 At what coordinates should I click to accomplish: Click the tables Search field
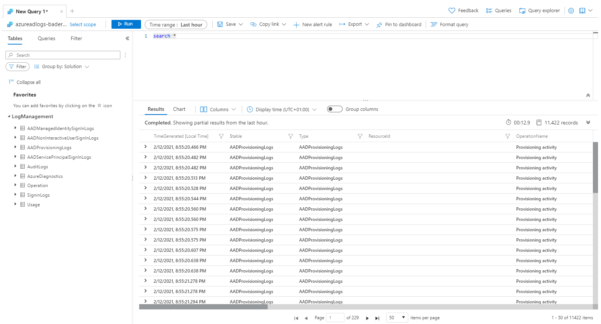click(x=63, y=55)
